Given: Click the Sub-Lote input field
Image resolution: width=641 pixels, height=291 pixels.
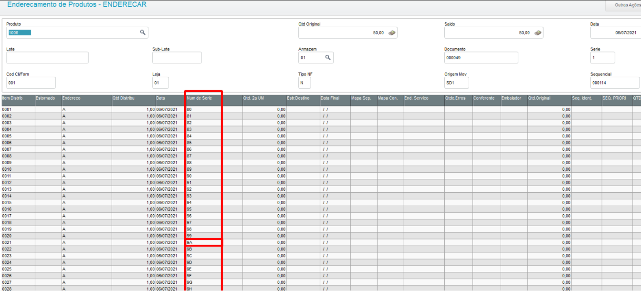Looking at the screenshot, I should 177,58.
